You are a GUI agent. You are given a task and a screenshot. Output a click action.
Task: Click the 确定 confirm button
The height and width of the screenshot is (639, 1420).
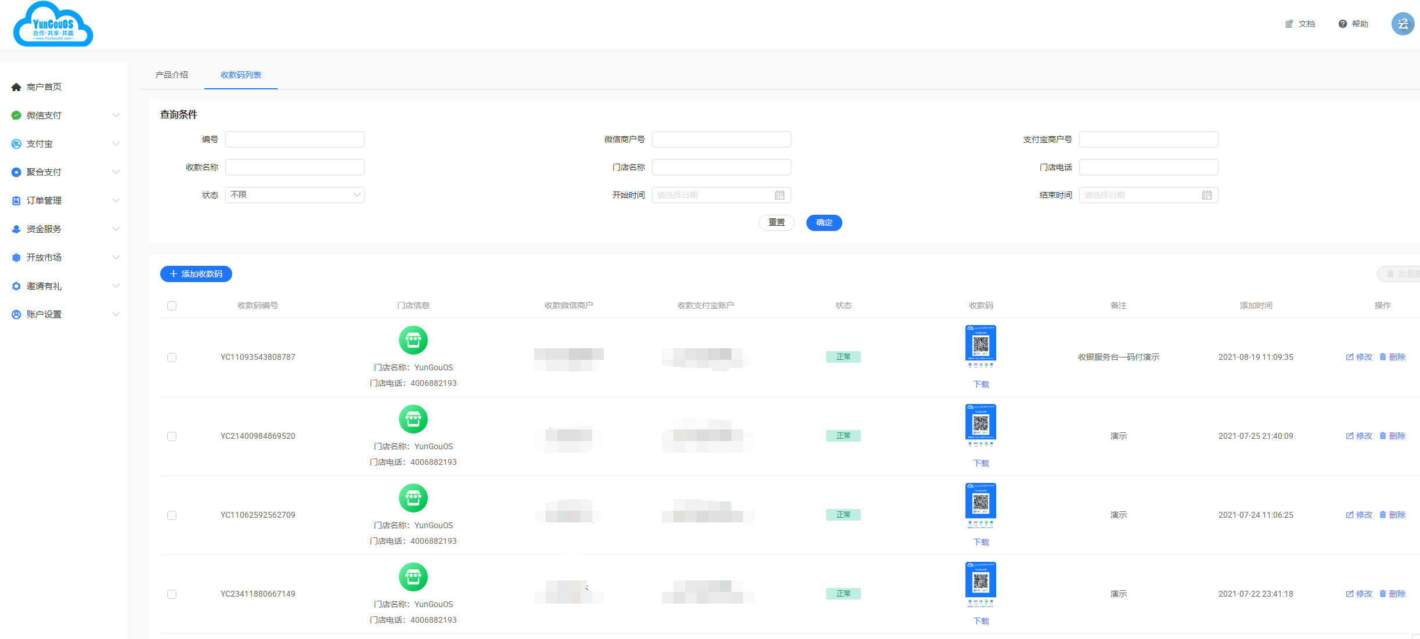[x=824, y=223]
